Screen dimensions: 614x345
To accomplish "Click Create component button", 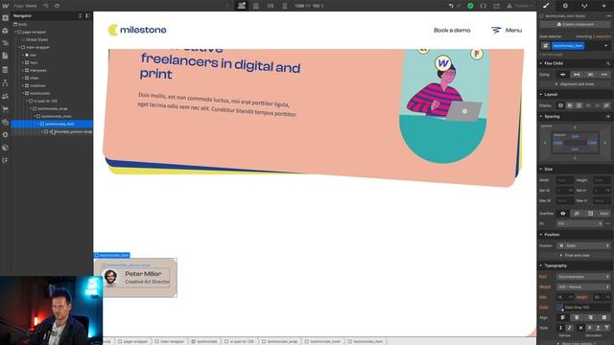I will (x=575, y=24).
